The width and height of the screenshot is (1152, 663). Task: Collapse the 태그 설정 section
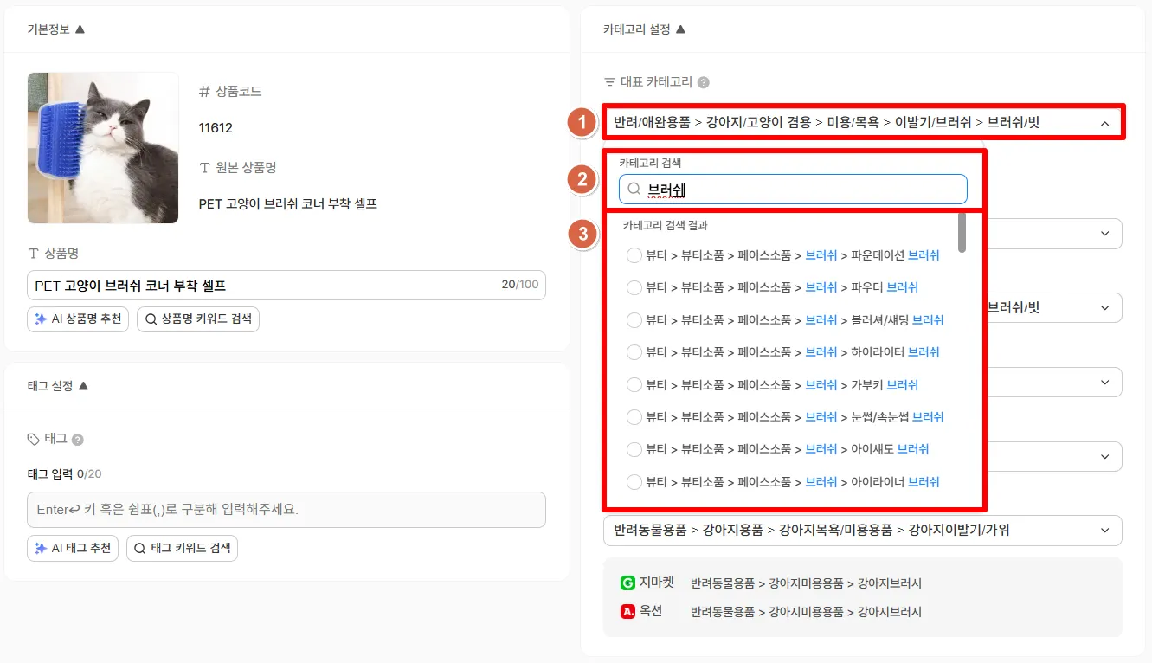coord(83,386)
